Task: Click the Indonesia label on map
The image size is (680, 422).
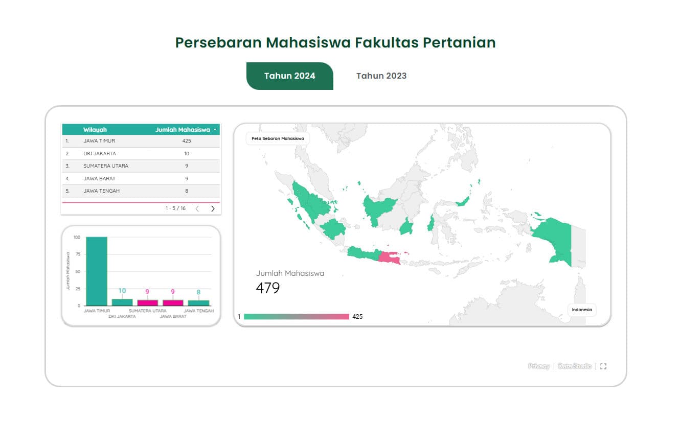Action: click(582, 310)
